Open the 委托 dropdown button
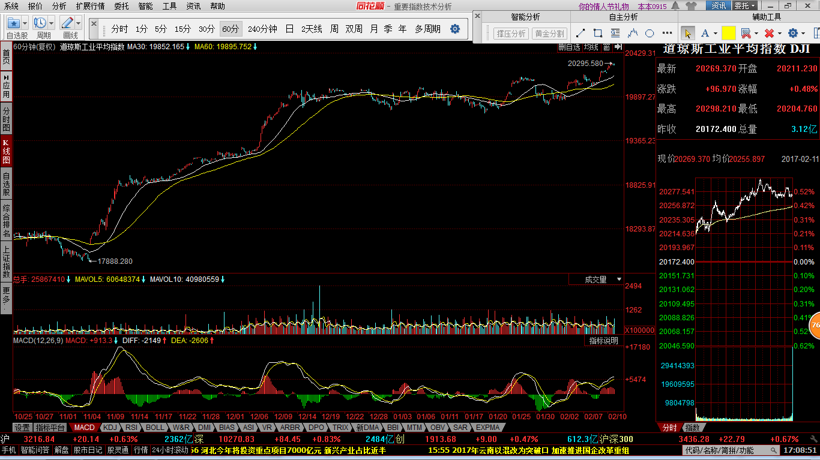Viewport: 820px width, 460px height. pyautogui.click(x=744, y=6)
